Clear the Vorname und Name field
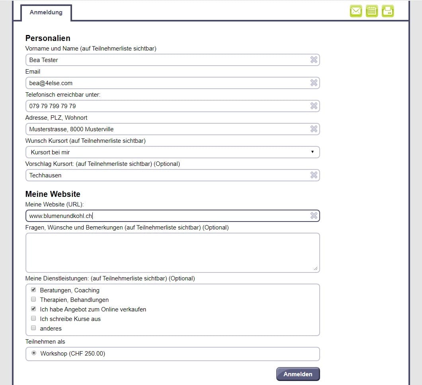Viewport: 422px width, 385px height. tap(314, 60)
